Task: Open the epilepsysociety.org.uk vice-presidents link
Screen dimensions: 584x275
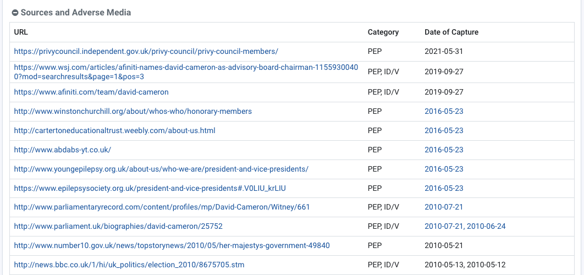Action: pos(150,188)
